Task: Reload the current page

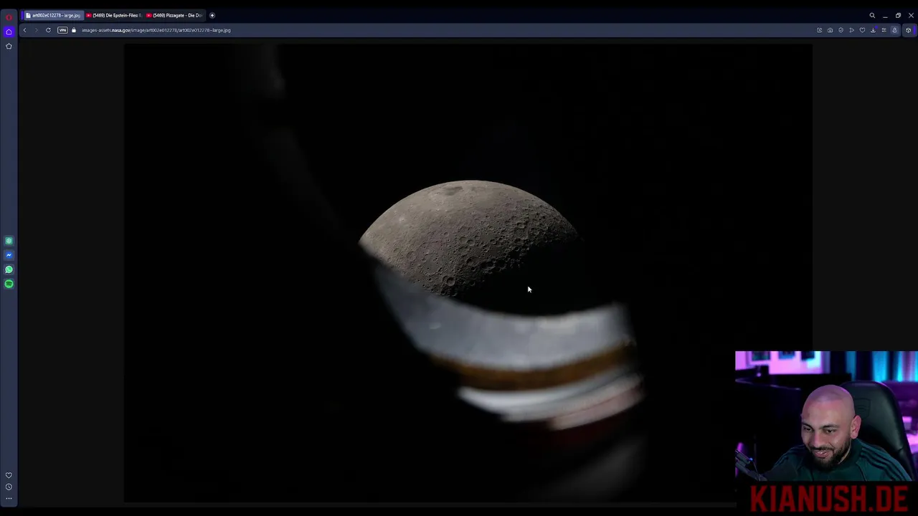Action: coord(48,30)
